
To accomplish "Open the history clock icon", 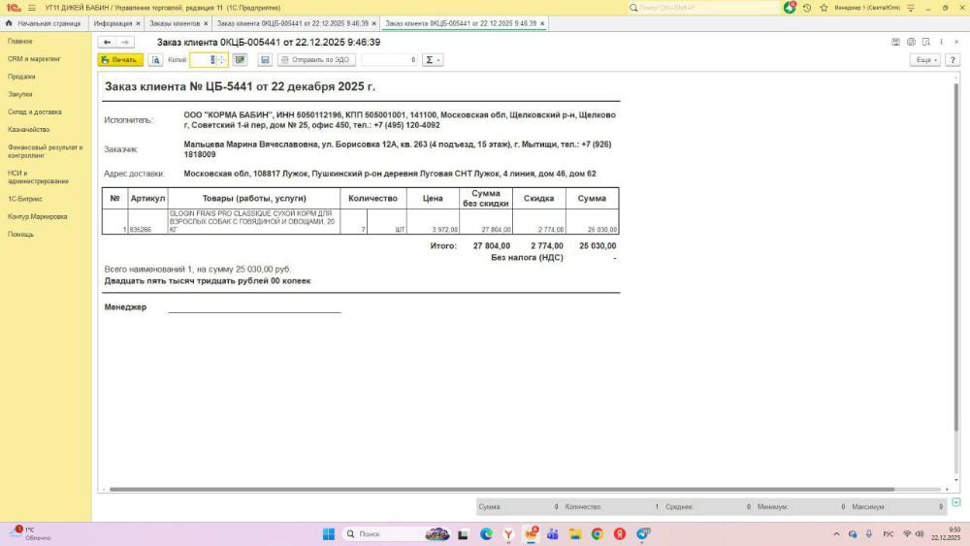I will coord(807,8).
